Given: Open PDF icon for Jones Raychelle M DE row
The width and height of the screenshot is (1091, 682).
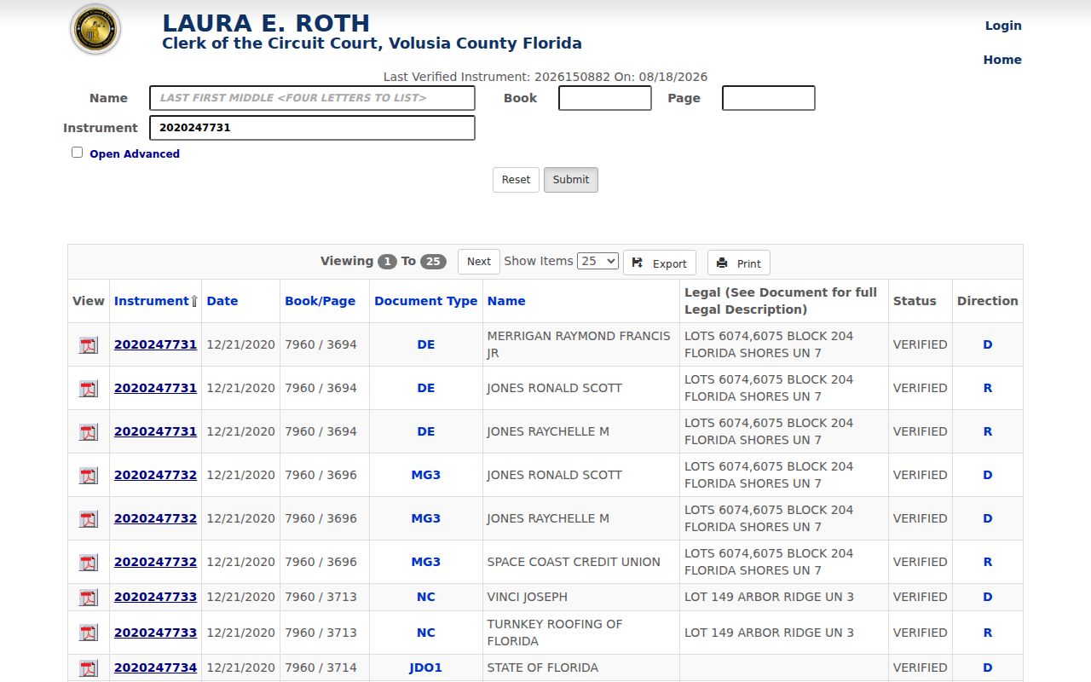Looking at the screenshot, I should pyautogui.click(x=89, y=432).
